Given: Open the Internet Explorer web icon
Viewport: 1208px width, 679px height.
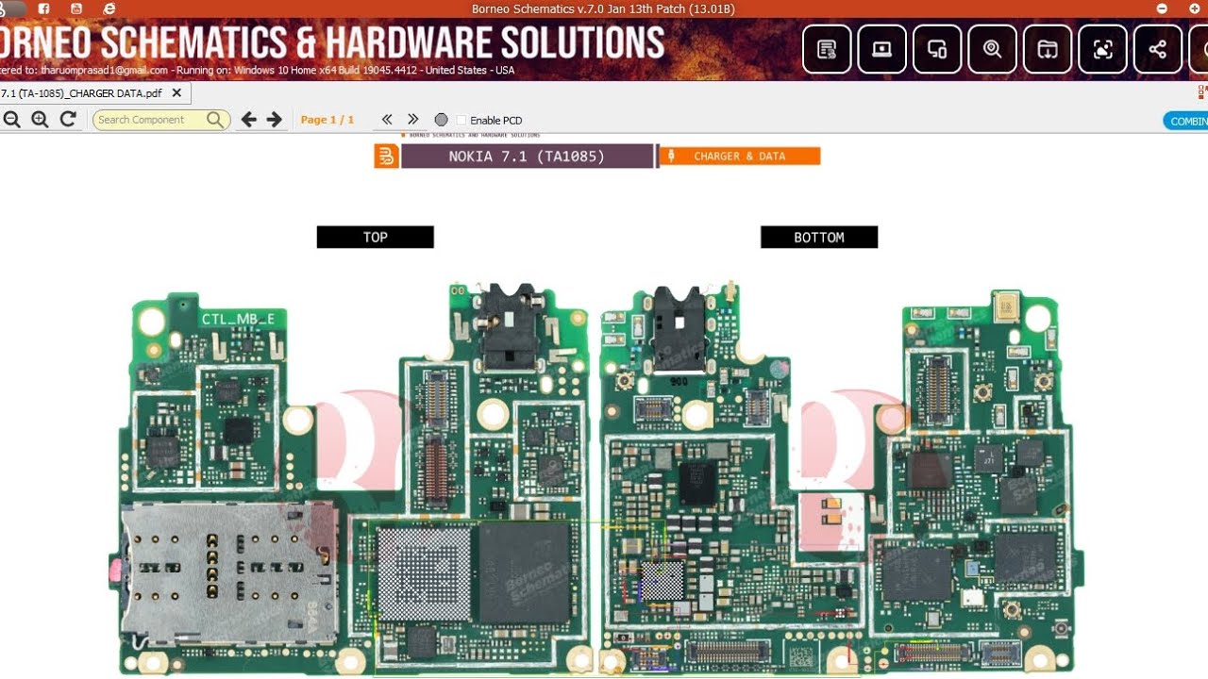Looking at the screenshot, I should coord(109,8).
